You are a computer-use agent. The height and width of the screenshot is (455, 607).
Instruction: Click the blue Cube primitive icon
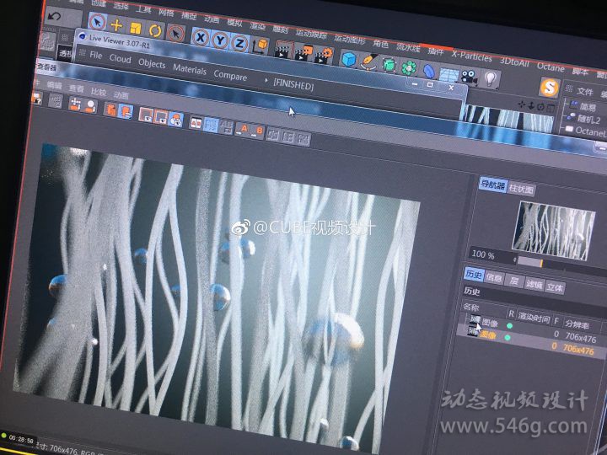348,59
